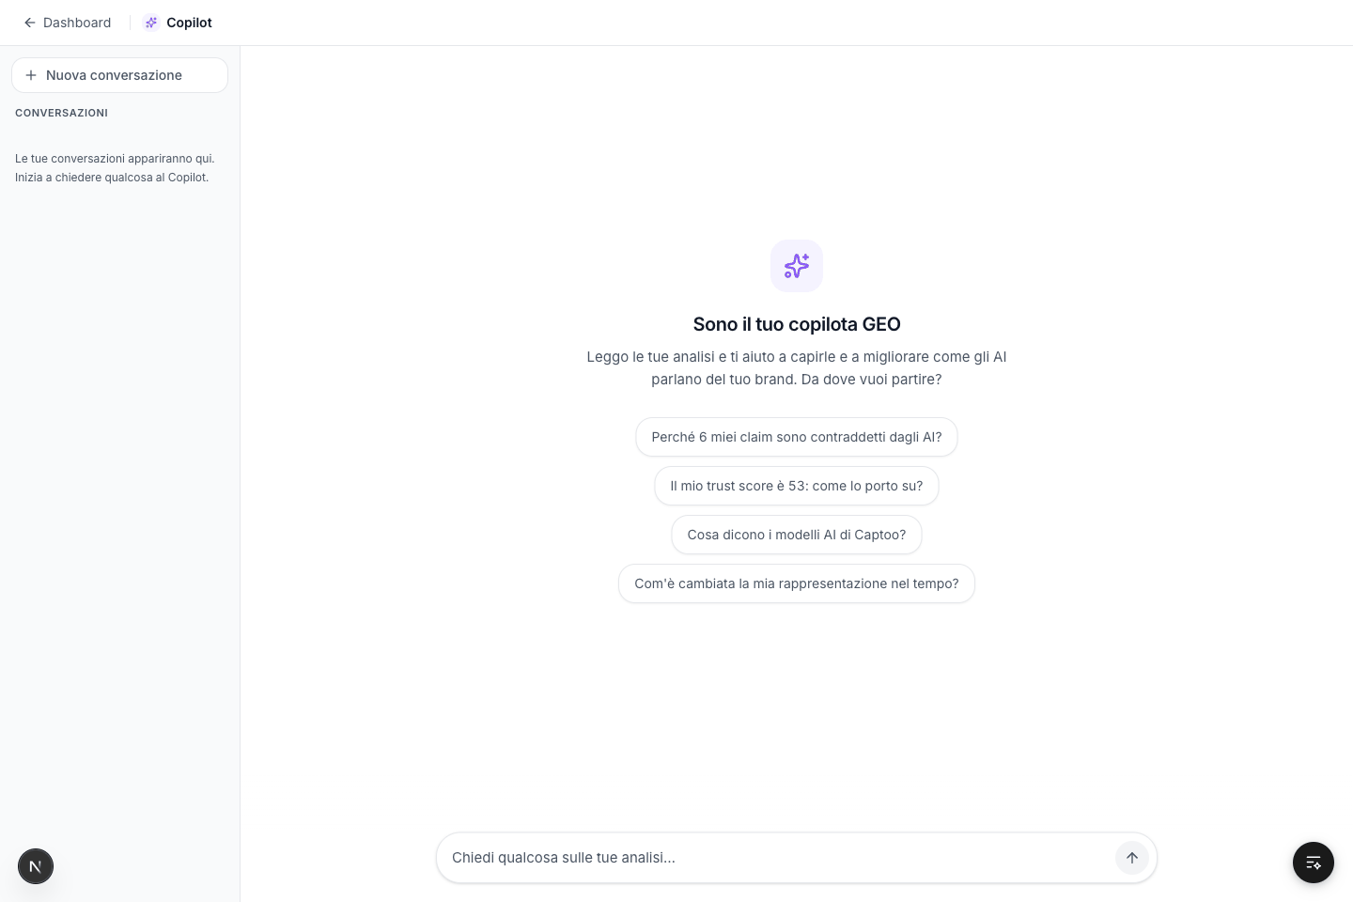This screenshot has height=902, width=1353.
Task: Select the Copilot header label
Action: click(189, 23)
